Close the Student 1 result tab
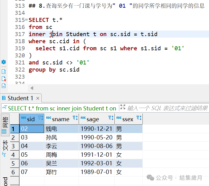209x186 pixels. coord(38,98)
